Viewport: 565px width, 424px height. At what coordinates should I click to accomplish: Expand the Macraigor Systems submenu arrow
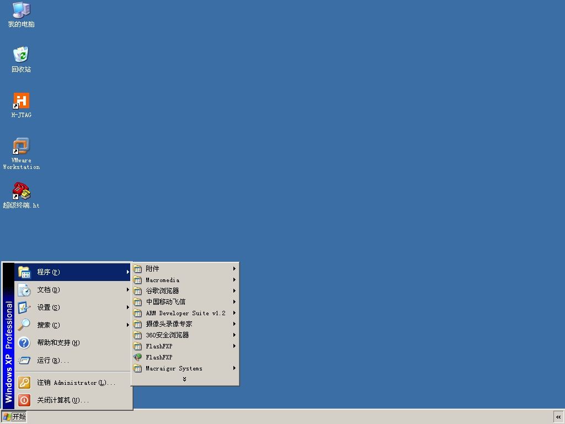click(234, 368)
